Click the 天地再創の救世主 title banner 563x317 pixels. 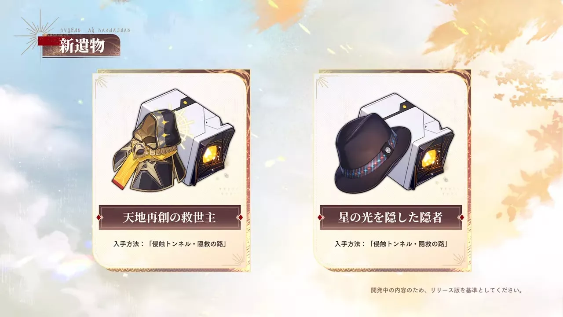[x=169, y=217]
